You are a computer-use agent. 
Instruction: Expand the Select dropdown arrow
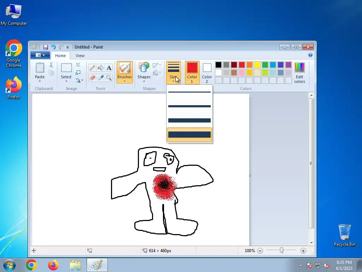pos(66,81)
